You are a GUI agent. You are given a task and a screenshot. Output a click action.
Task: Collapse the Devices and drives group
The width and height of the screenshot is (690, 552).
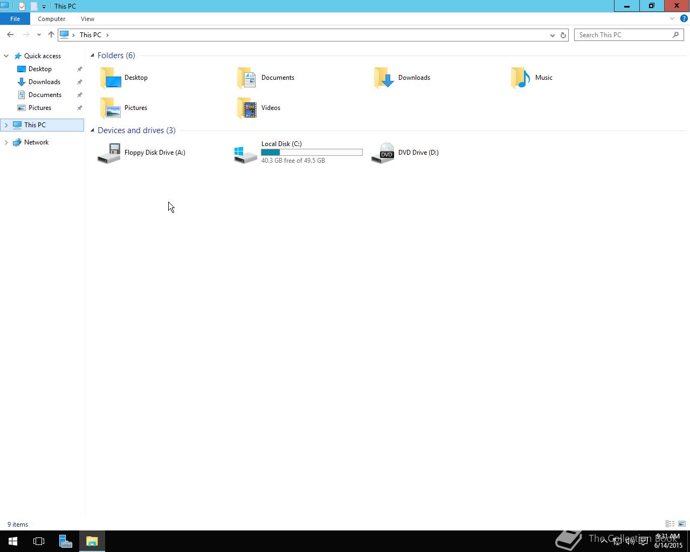click(x=92, y=130)
